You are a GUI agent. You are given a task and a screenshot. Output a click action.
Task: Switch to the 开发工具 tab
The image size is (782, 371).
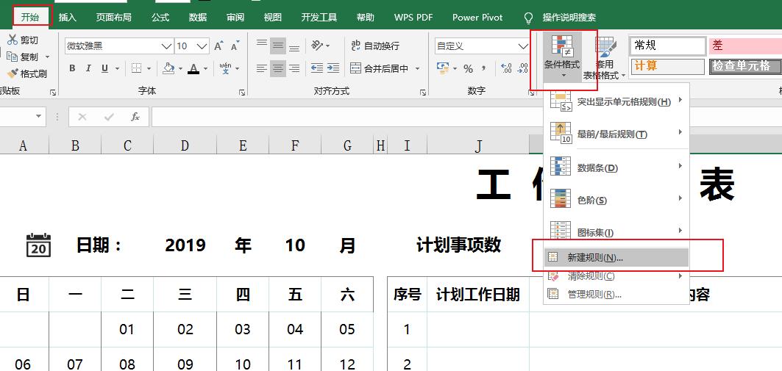coord(319,18)
